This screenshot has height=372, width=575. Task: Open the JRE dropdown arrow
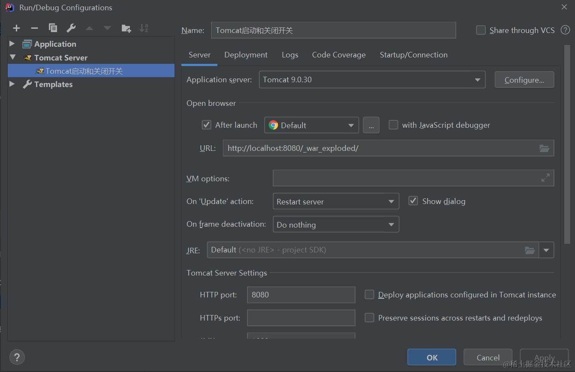pos(546,250)
